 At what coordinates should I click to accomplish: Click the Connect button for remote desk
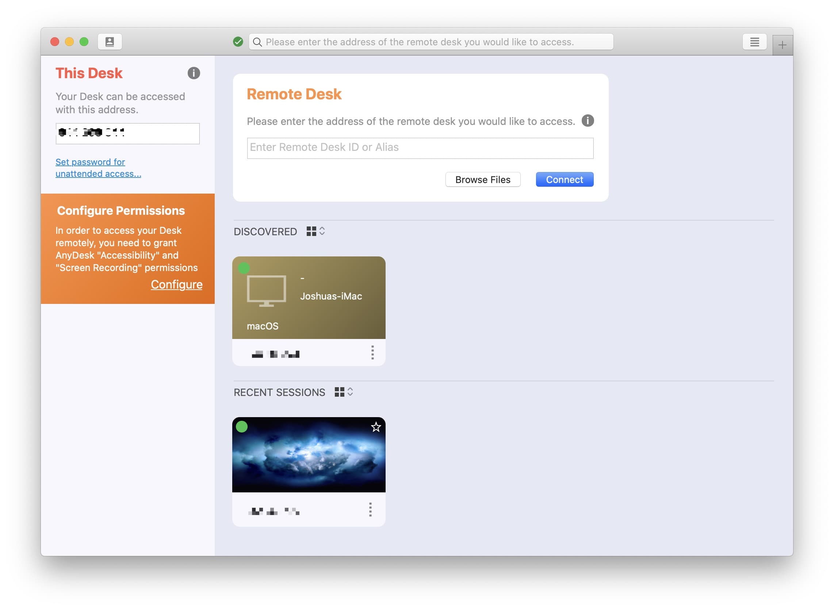coord(565,179)
